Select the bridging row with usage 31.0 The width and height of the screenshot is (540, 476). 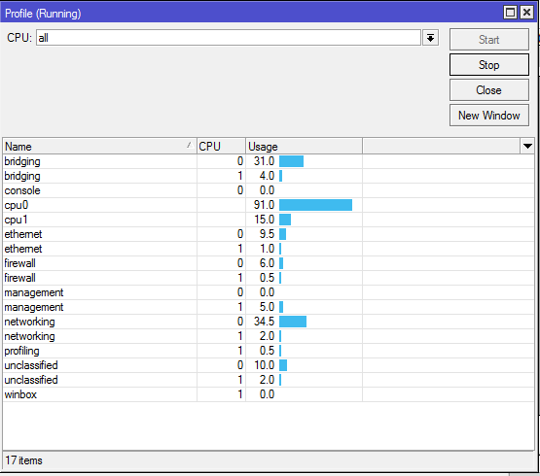click(x=269, y=161)
